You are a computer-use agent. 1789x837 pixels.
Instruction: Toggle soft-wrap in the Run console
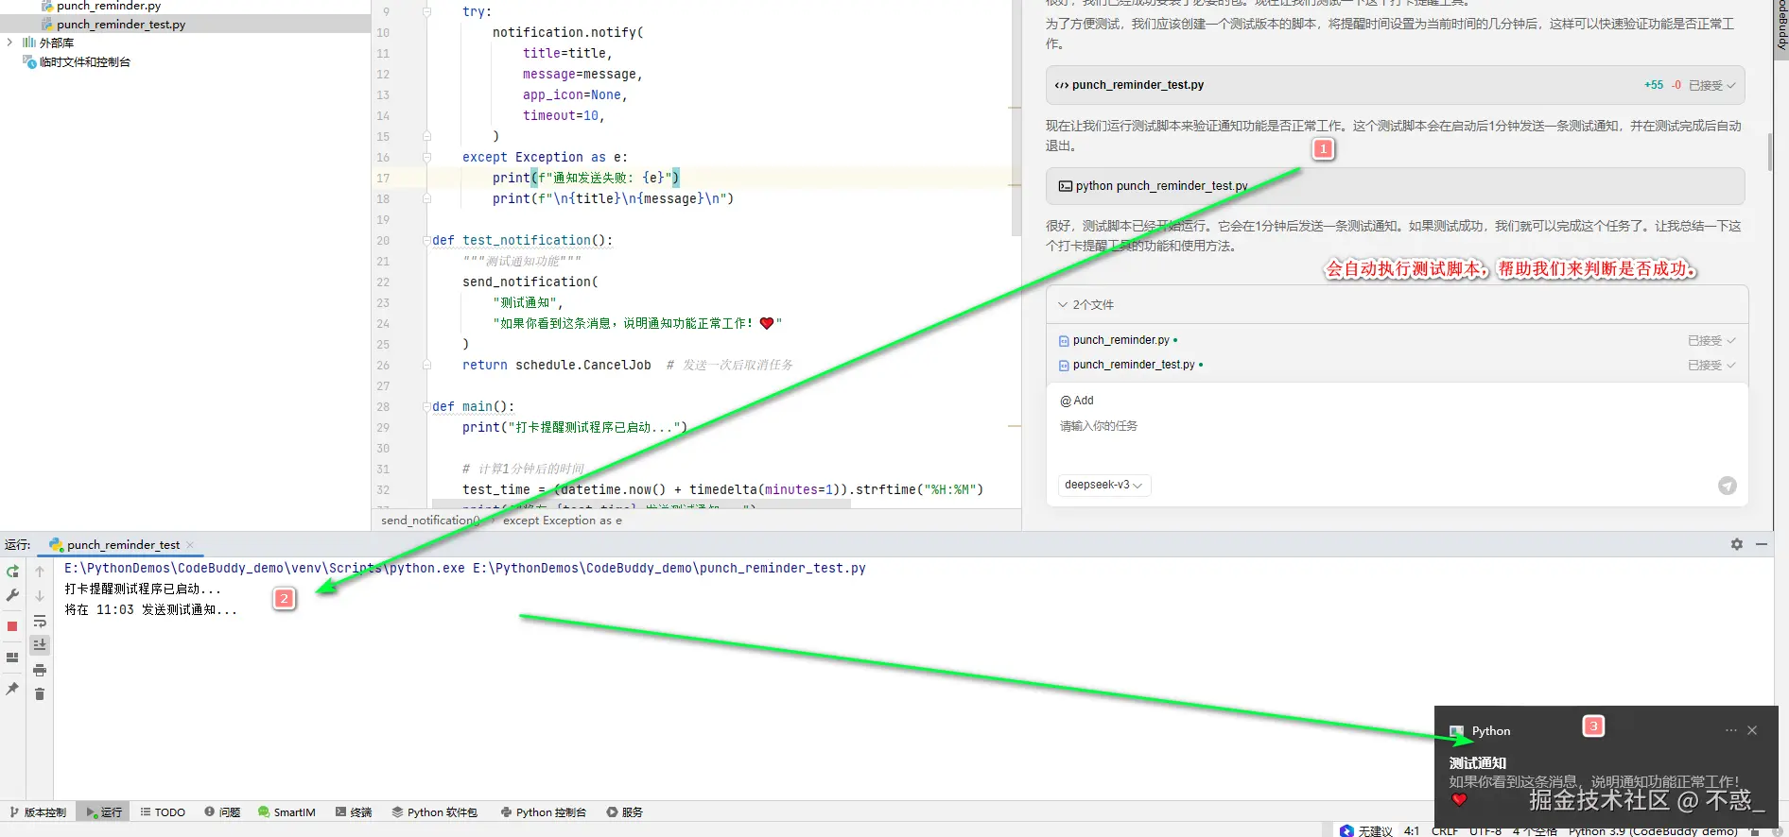(40, 621)
